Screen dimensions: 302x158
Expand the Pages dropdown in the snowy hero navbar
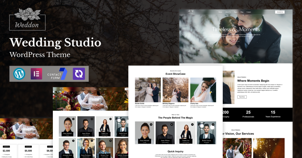tap(236, 12)
